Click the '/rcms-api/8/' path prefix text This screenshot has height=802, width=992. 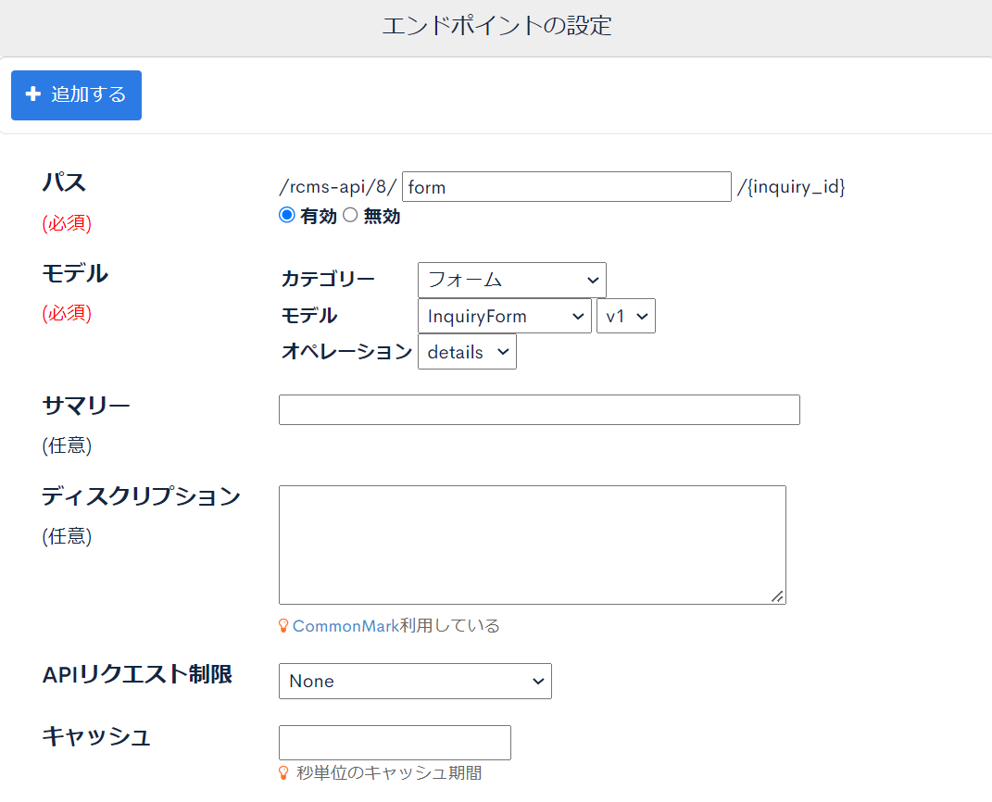point(338,186)
